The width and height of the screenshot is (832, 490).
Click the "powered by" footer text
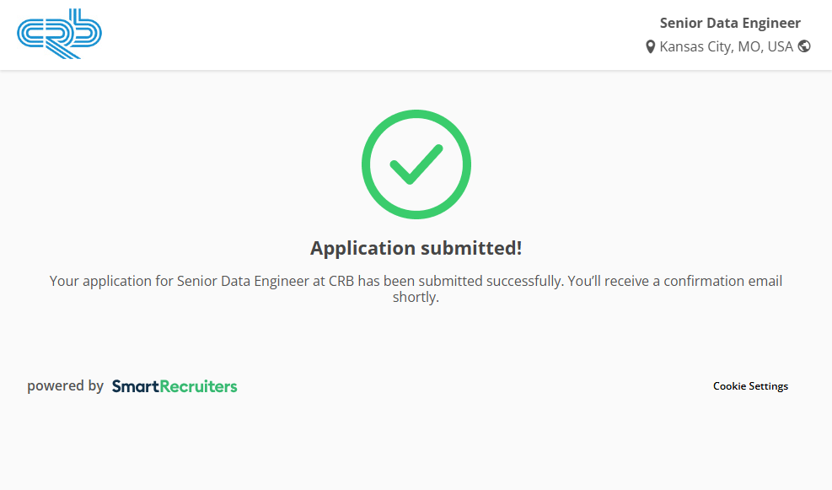65,386
